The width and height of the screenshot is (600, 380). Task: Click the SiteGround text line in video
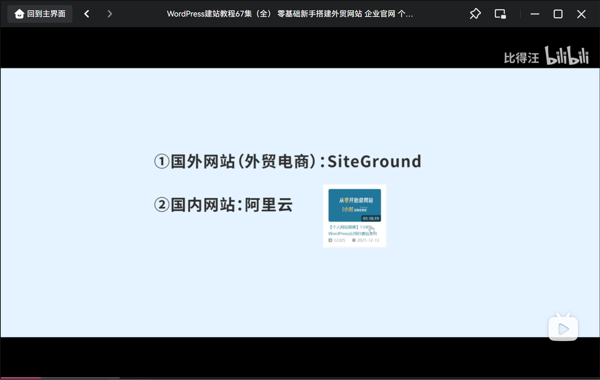(x=287, y=162)
